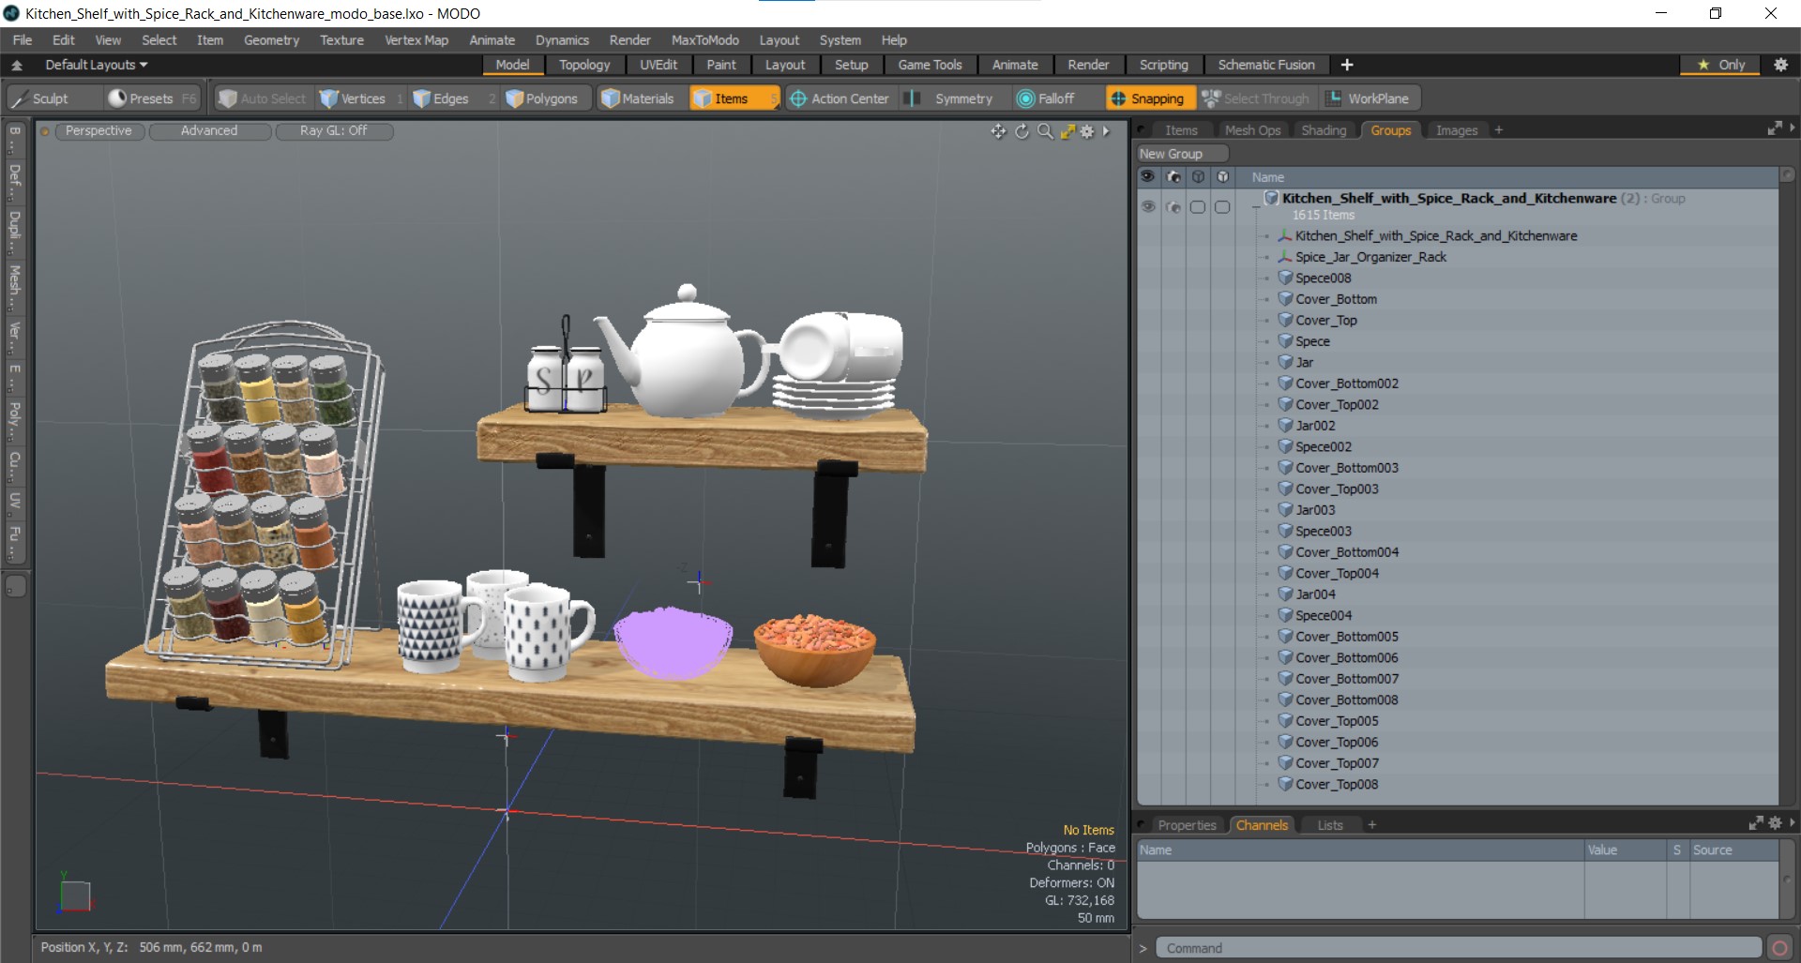This screenshot has width=1801, height=963.
Task: Select Cover_Bottom item in list
Action: click(1336, 299)
